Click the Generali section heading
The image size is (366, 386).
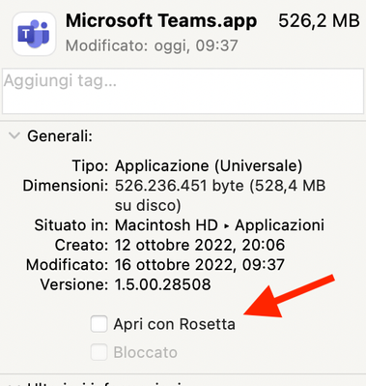point(60,136)
